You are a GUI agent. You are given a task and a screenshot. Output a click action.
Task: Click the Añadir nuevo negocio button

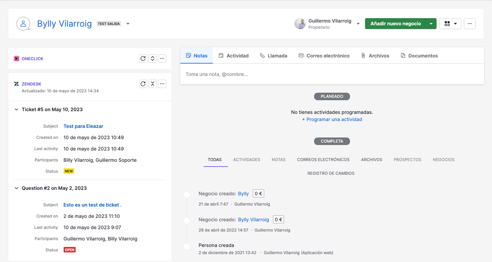(x=396, y=24)
